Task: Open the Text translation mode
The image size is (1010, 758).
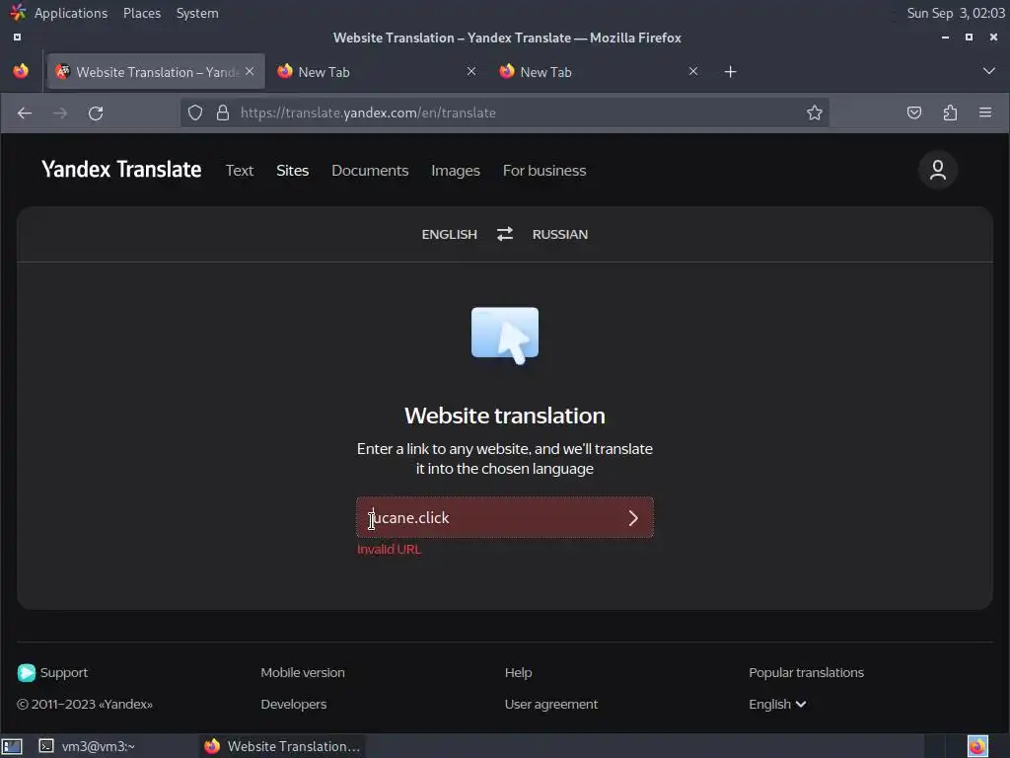Action: (240, 171)
